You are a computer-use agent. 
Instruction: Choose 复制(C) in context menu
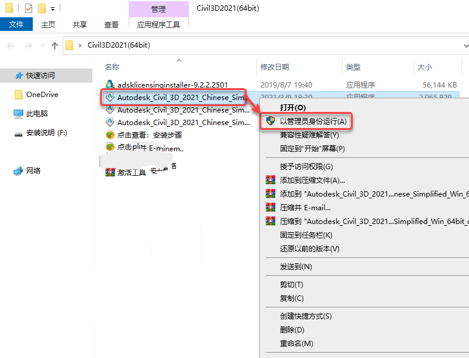coord(291,298)
